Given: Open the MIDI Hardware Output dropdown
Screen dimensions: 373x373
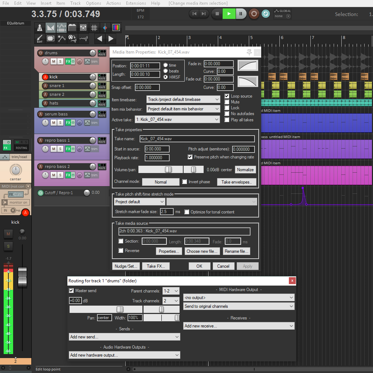Looking at the screenshot, I should click(x=239, y=298).
